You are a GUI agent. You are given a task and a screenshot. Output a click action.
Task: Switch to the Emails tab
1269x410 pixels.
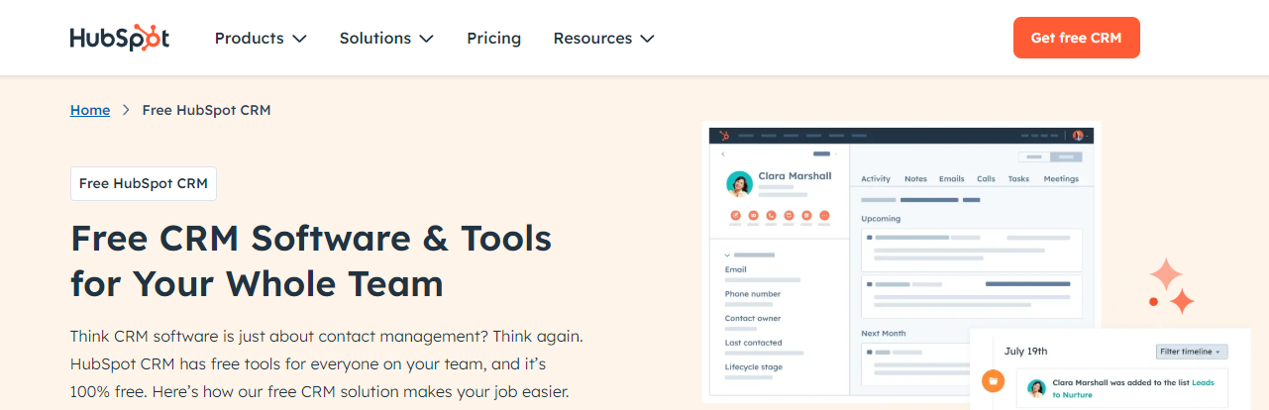click(952, 179)
